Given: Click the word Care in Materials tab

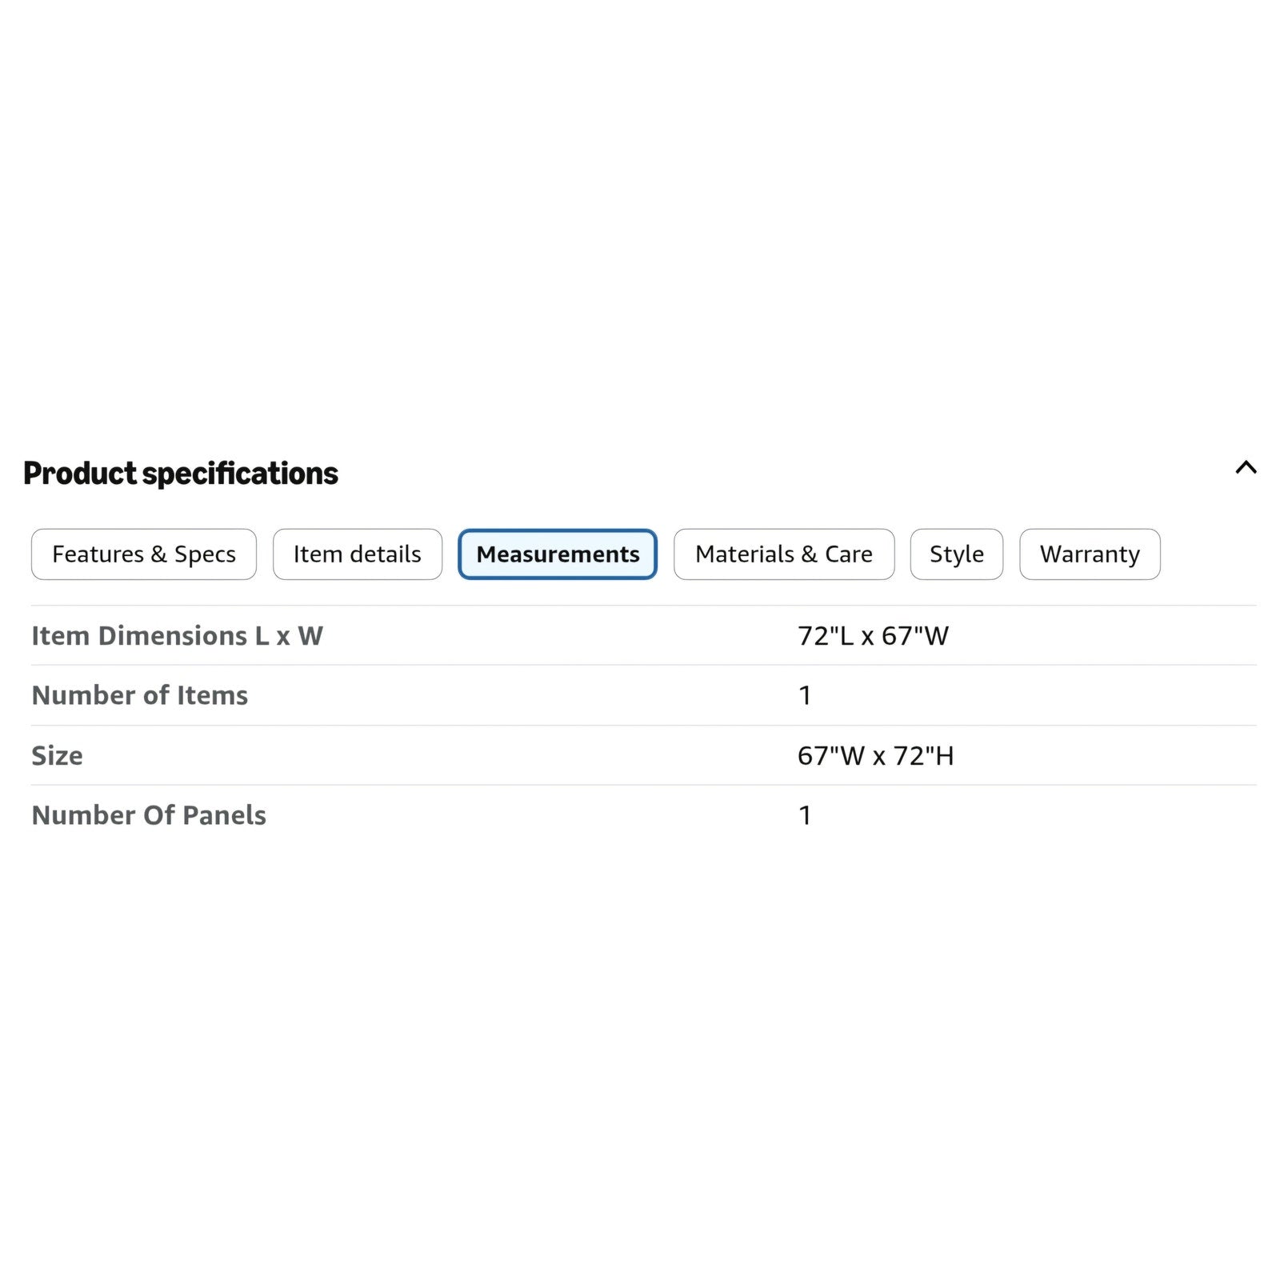Looking at the screenshot, I should (x=849, y=554).
